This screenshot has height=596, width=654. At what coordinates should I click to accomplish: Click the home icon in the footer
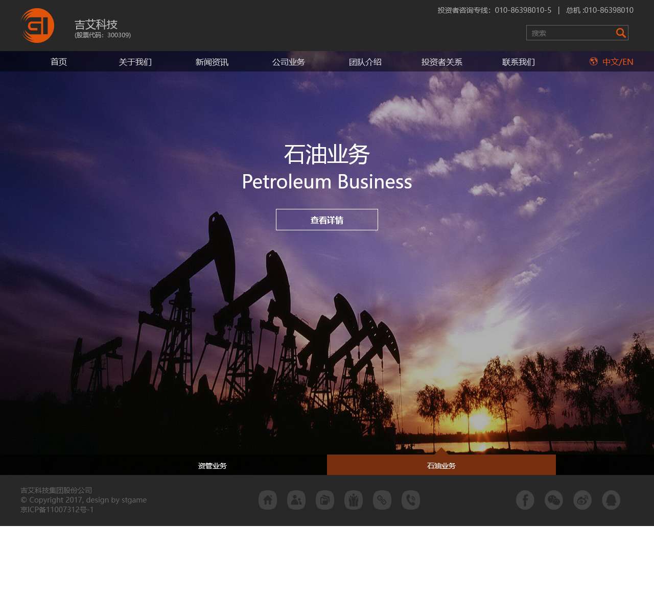(268, 500)
